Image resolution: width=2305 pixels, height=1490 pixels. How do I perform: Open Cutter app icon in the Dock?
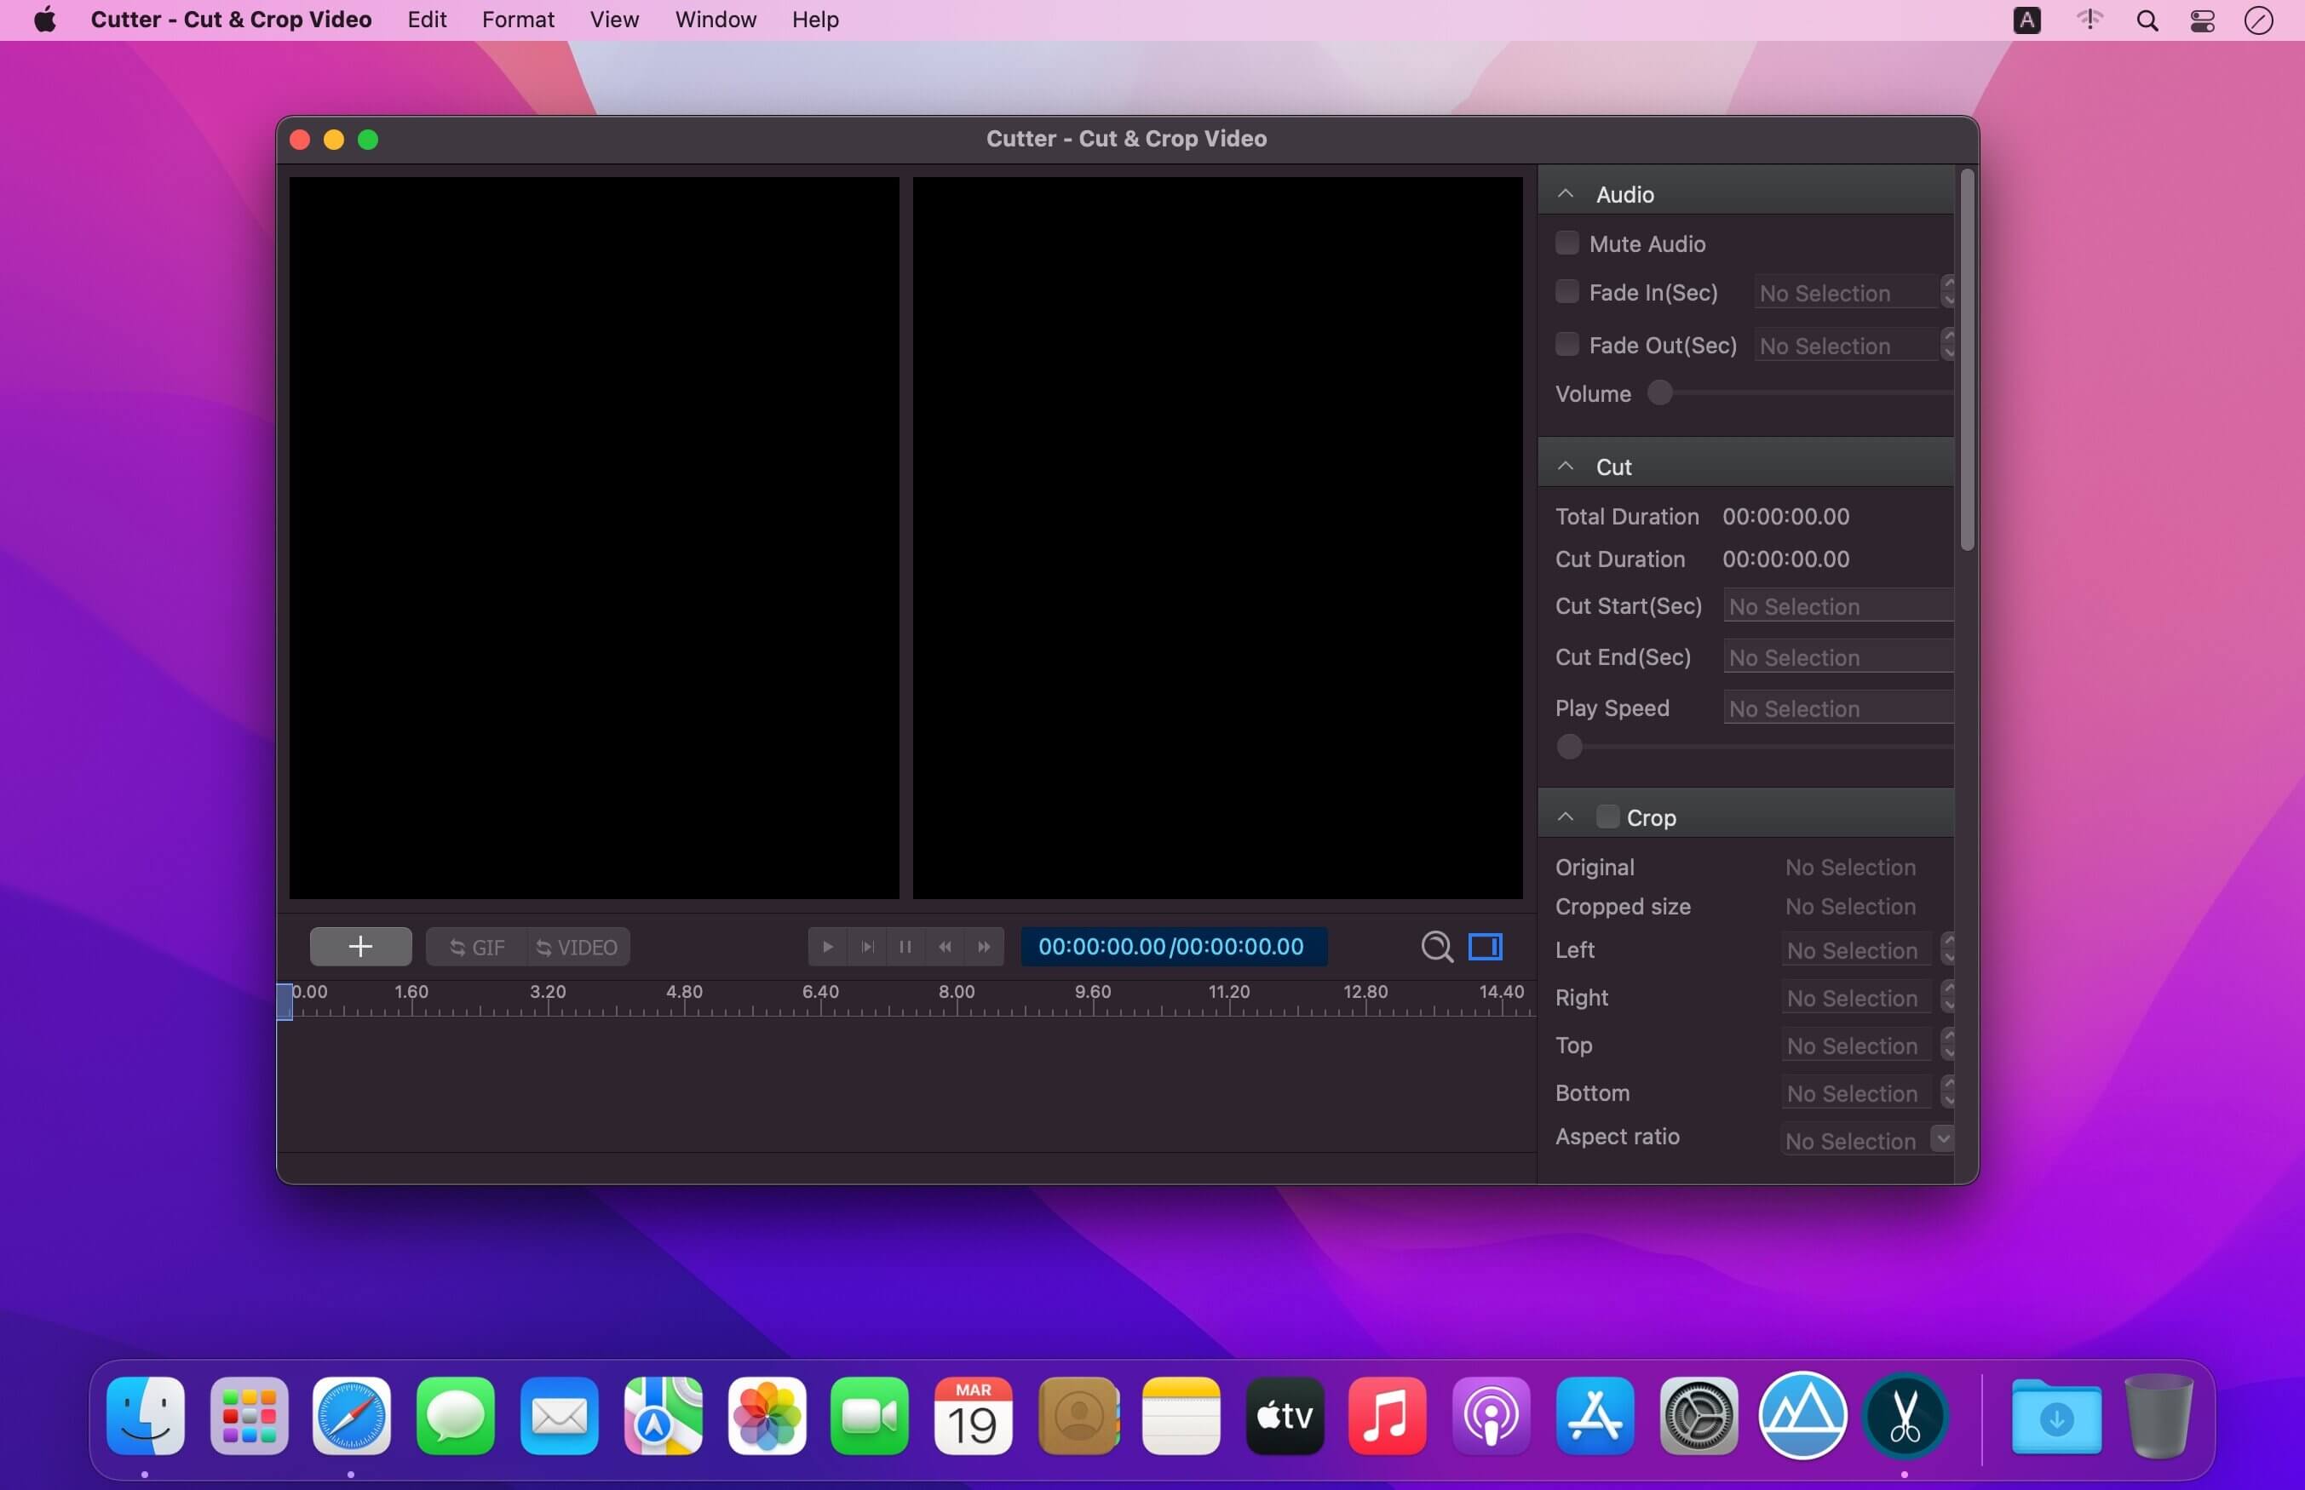[x=1904, y=1415]
